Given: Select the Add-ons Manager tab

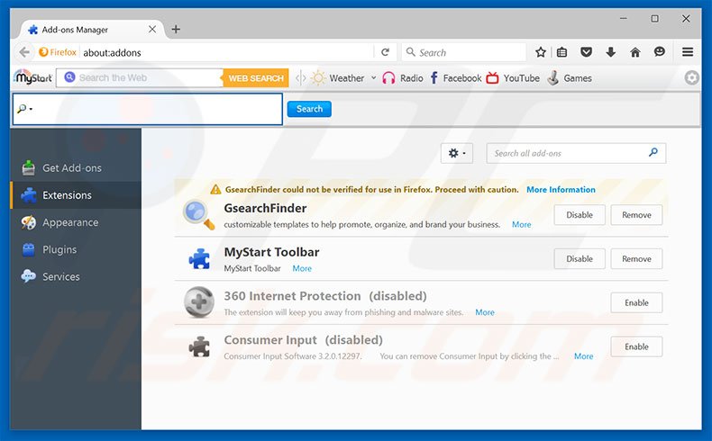Looking at the screenshot, I should click(91, 30).
